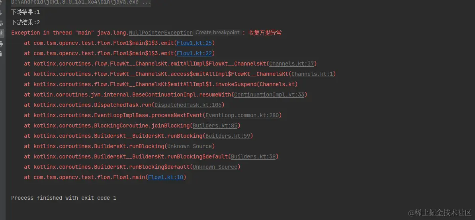Screen dimensions: 475x220
Task: Select the output line 下游结果:1
Action: (25, 12)
